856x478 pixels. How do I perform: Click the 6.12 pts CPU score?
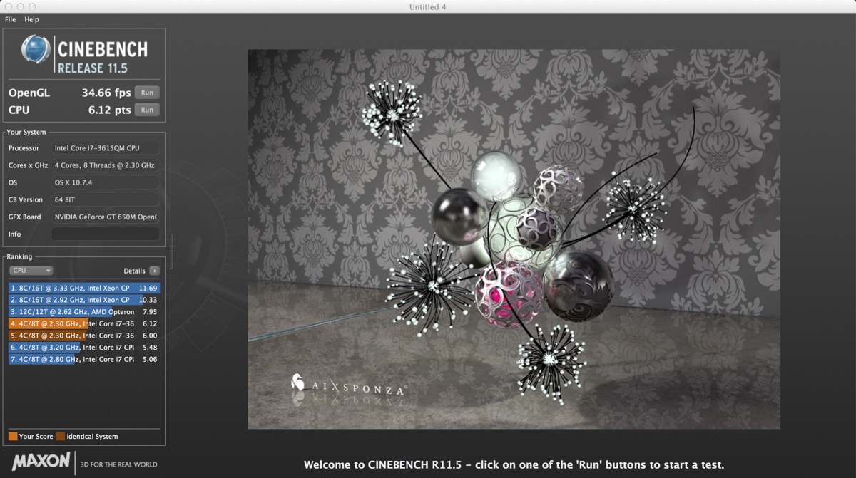coord(110,110)
